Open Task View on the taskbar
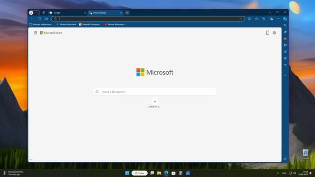This screenshot has height=177, width=315. point(152,173)
